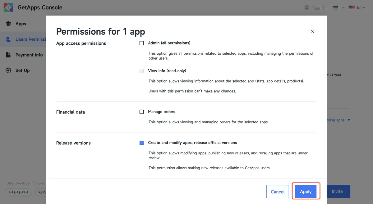
Task: Click the Users Permissions person icon
Action: pos(9,39)
